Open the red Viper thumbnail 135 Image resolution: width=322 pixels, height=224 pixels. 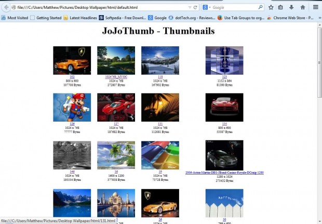[x=224, y=107]
